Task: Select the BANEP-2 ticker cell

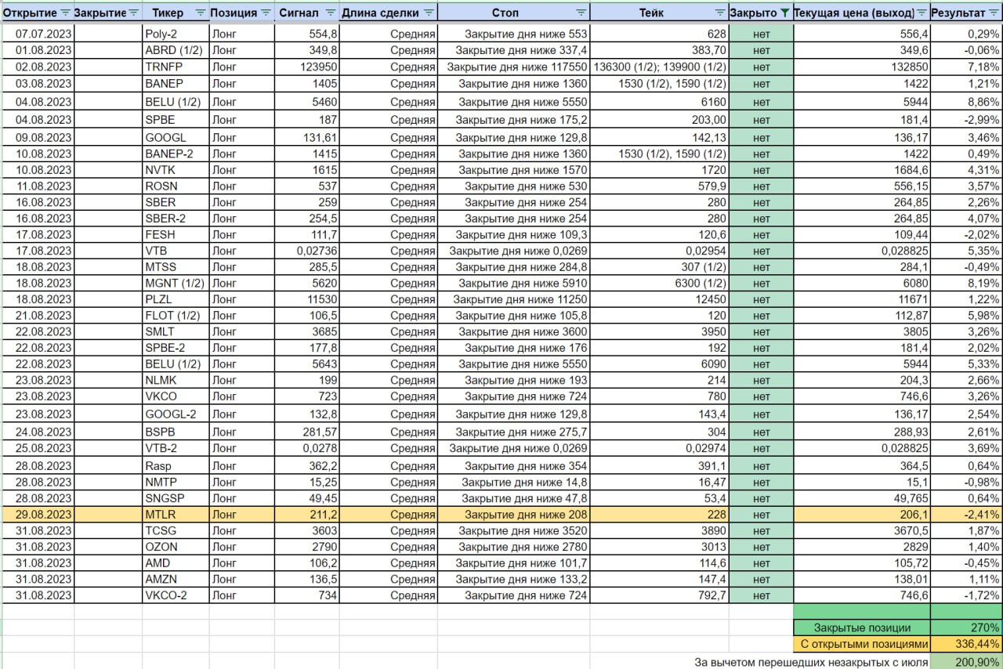Action: point(175,154)
